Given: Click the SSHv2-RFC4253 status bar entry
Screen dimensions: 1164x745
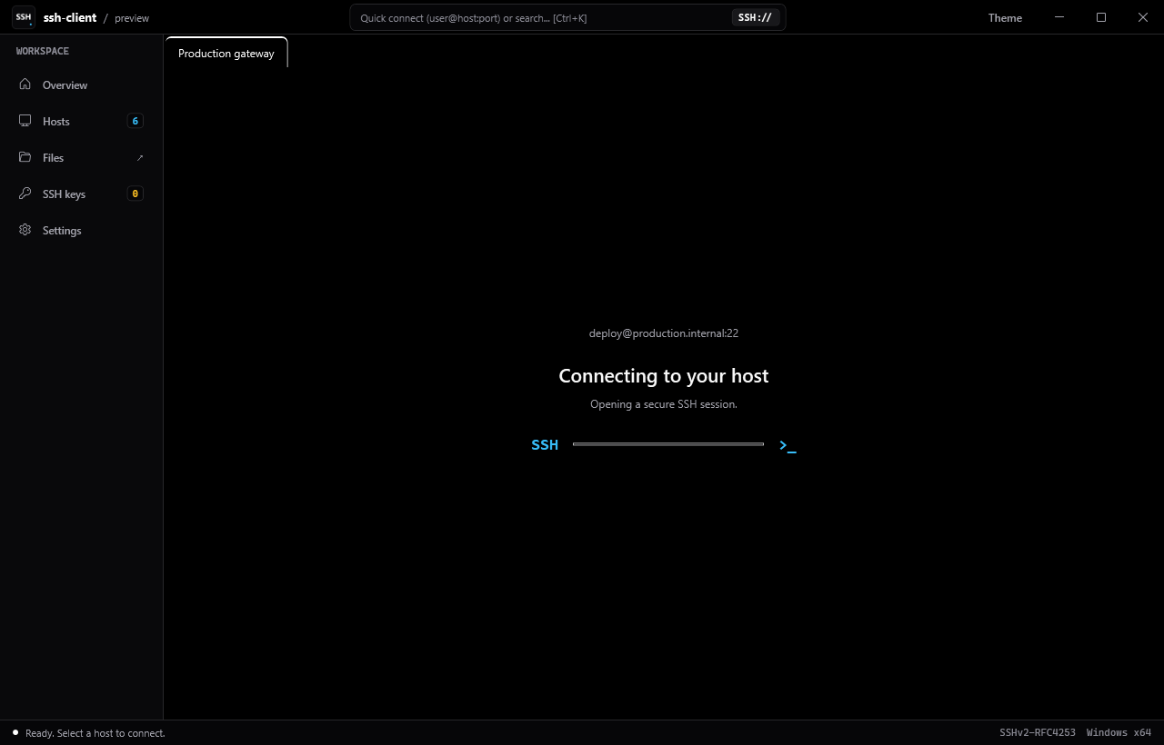Looking at the screenshot, I should pyautogui.click(x=1038, y=733).
